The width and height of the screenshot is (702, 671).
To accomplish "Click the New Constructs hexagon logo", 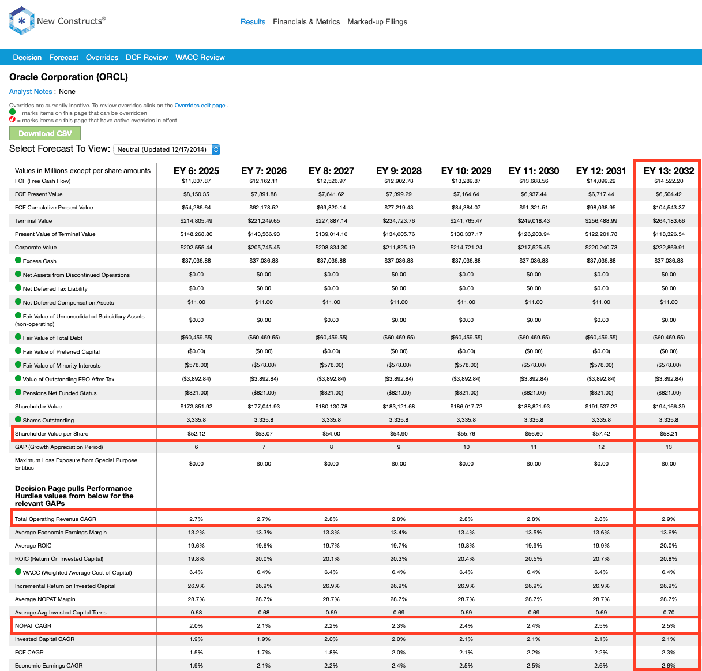I will [x=22, y=21].
